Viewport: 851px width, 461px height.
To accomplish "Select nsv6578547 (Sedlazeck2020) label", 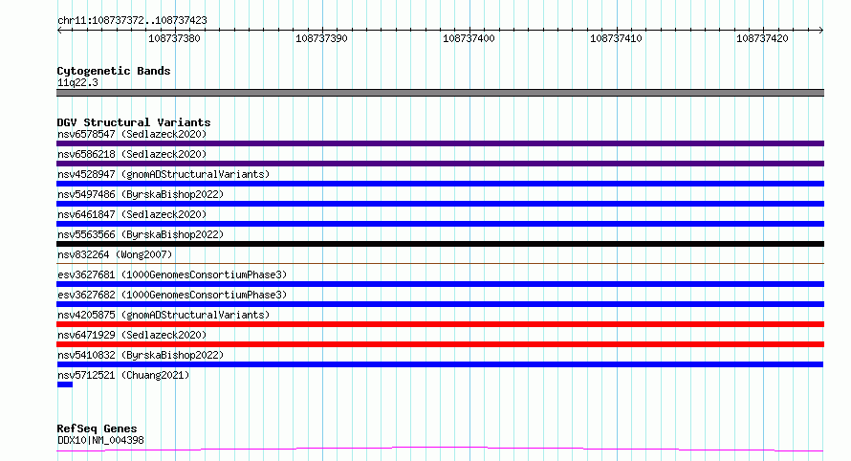I will (132, 134).
